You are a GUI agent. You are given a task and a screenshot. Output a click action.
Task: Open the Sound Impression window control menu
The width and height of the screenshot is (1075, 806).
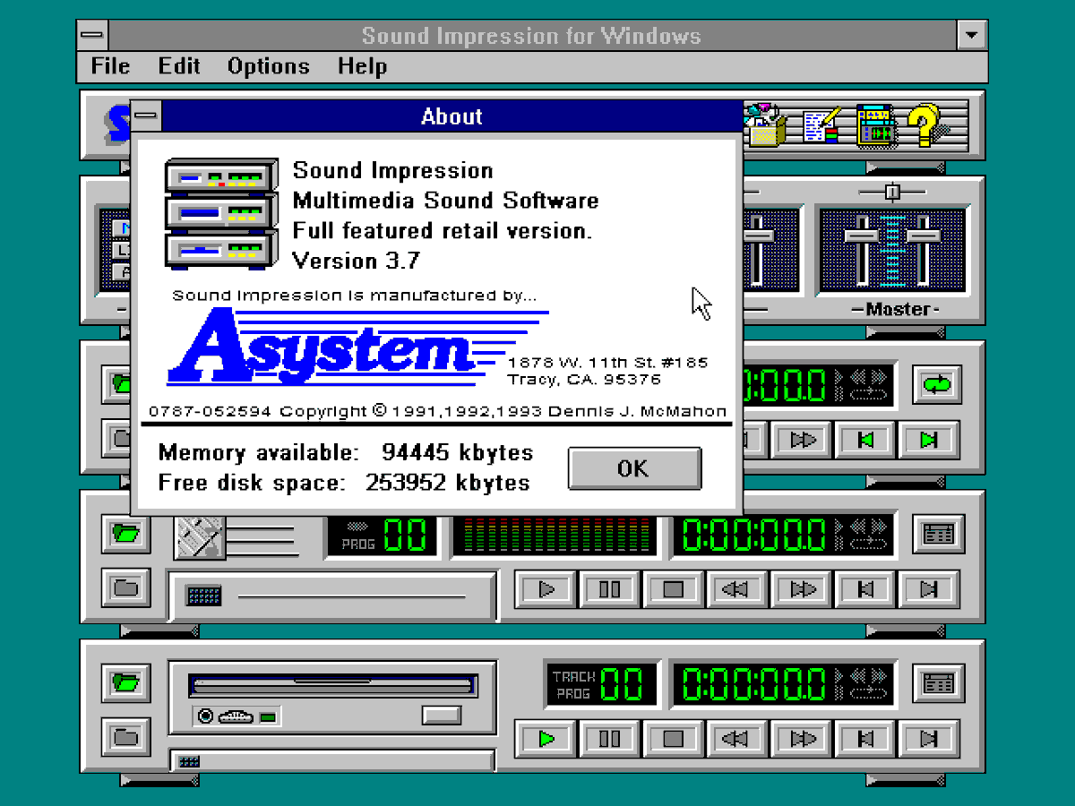point(93,36)
